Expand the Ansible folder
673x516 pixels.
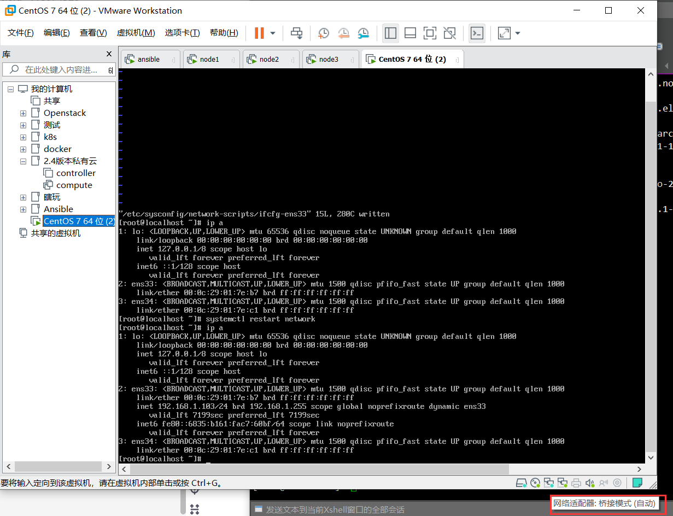pos(23,209)
